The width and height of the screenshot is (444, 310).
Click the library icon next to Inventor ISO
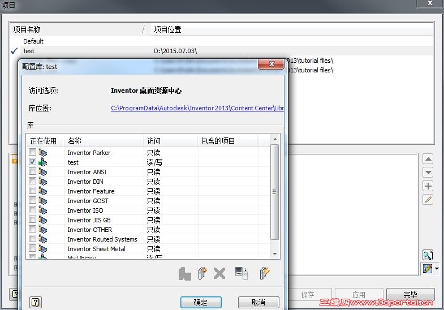pos(43,210)
